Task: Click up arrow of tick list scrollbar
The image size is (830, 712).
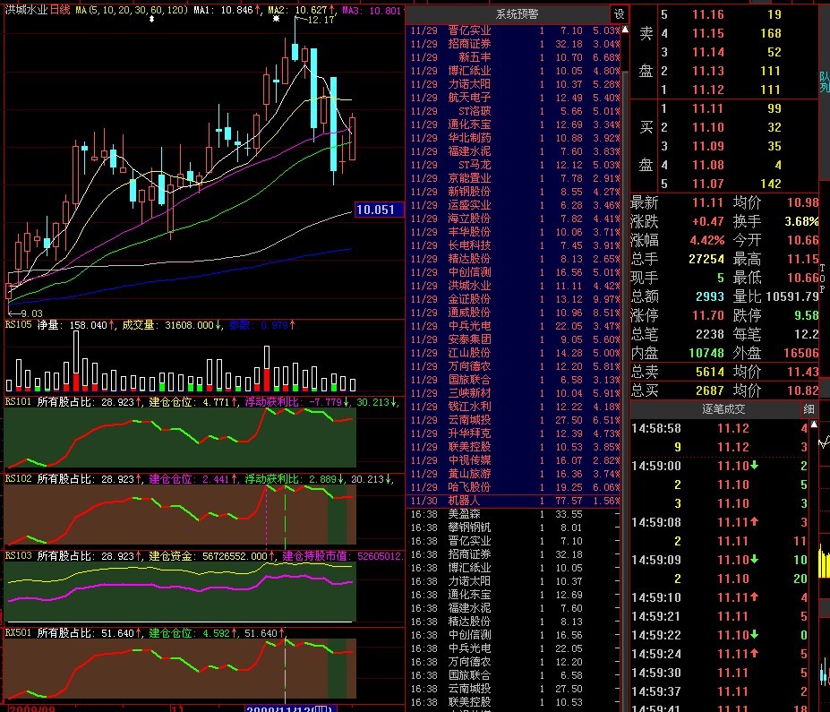Action: pos(814,425)
